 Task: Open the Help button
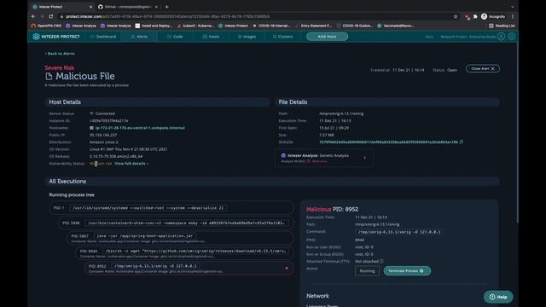[498, 297]
